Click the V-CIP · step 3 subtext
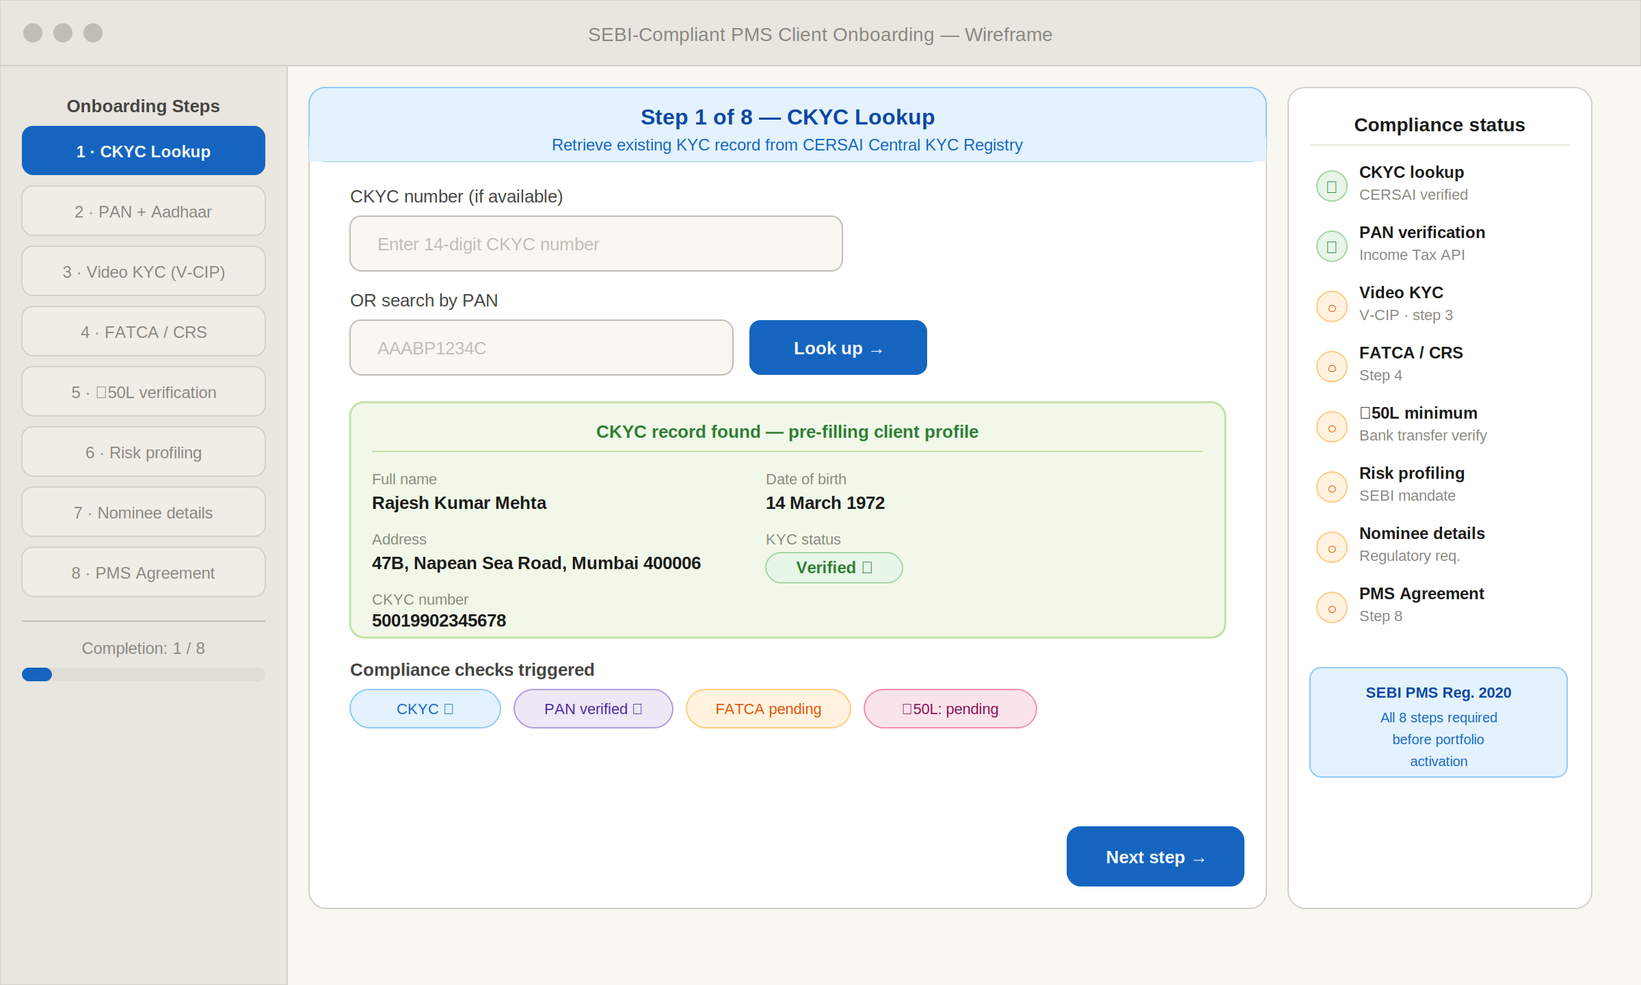The height and width of the screenshot is (985, 1641). pos(1406,315)
